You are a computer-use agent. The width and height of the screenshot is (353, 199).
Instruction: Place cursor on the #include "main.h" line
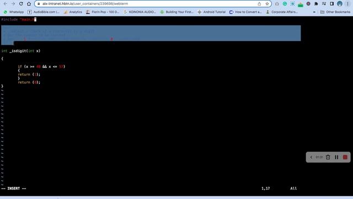[19, 20]
